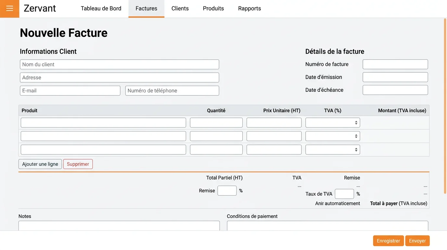Focus the Remise percentage field
The height and width of the screenshot is (250, 447).
coord(227,190)
